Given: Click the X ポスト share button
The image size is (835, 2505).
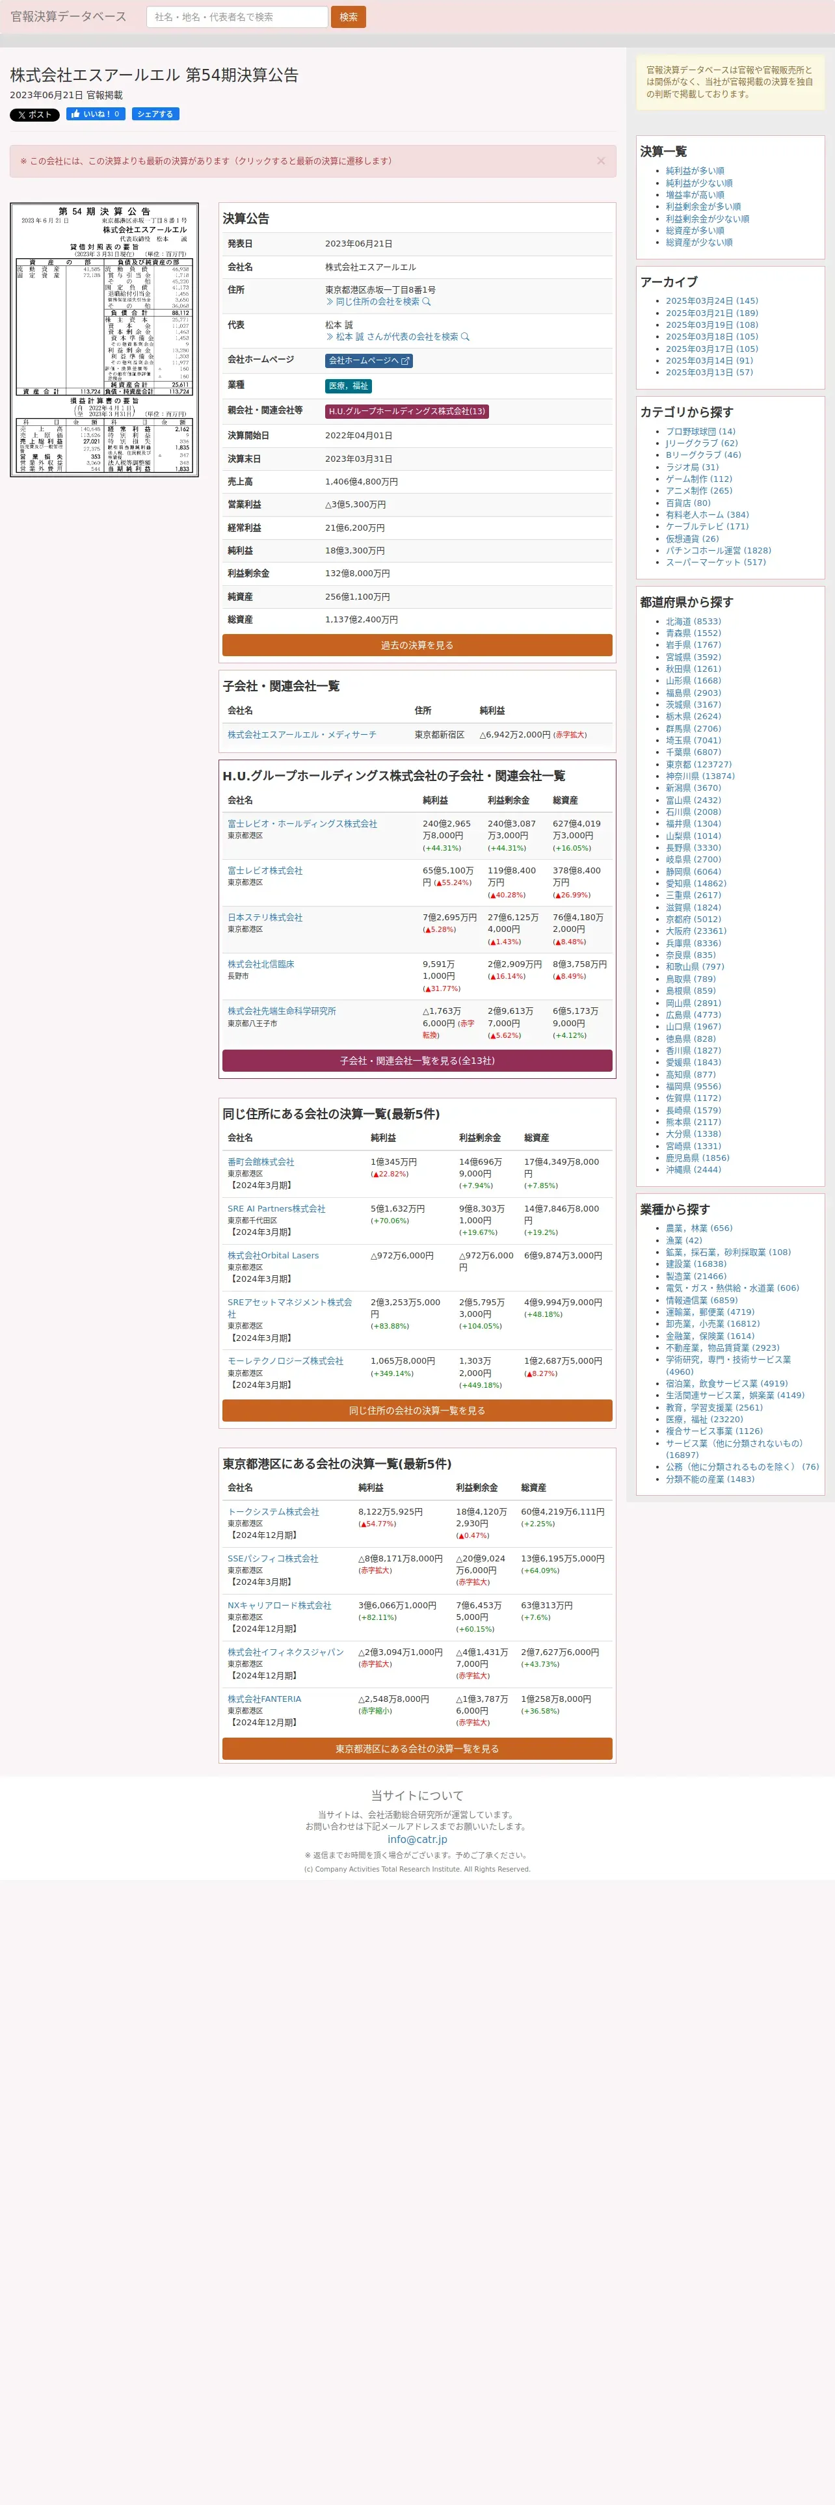Looking at the screenshot, I should (35, 114).
